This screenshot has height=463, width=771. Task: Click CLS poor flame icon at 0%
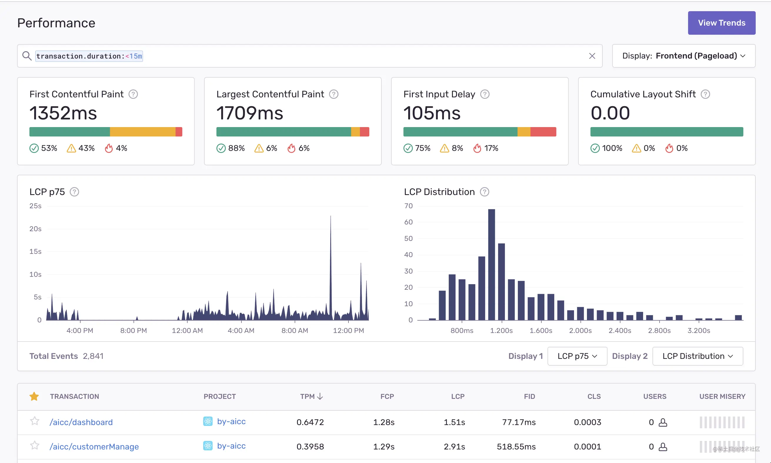coord(669,148)
